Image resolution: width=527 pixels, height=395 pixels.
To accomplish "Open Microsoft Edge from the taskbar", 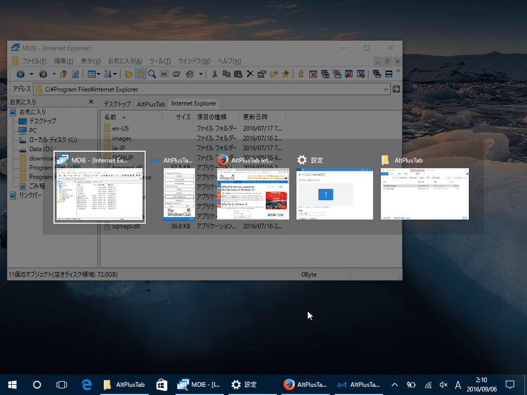I will pyautogui.click(x=87, y=384).
